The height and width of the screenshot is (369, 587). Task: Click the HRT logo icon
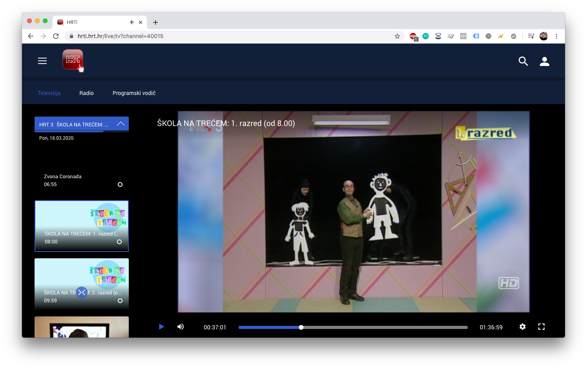[73, 60]
